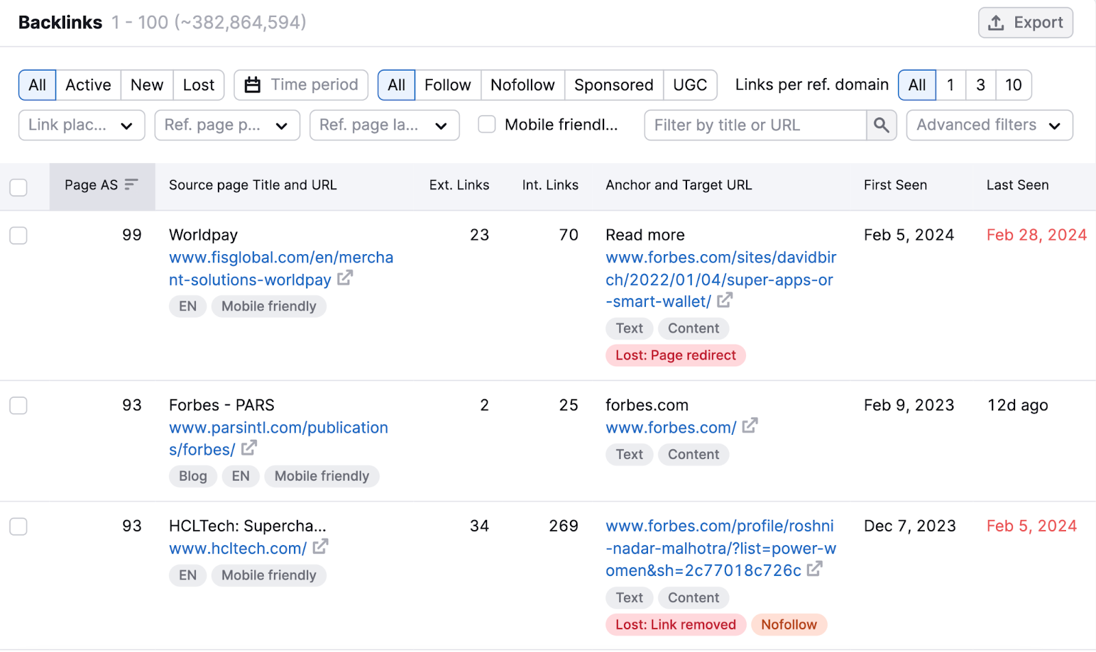The width and height of the screenshot is (1096, 652).
Task: Click the Export button
Action: point(1025,23)
